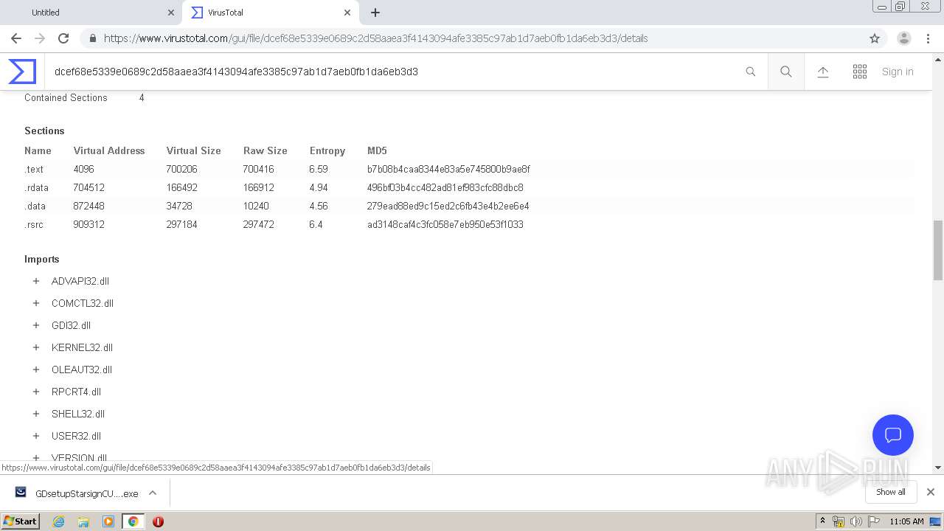Click the small search magnifier in the hash field
The width and height of the screenshot is (944, 531).
(x=751, y=72)
